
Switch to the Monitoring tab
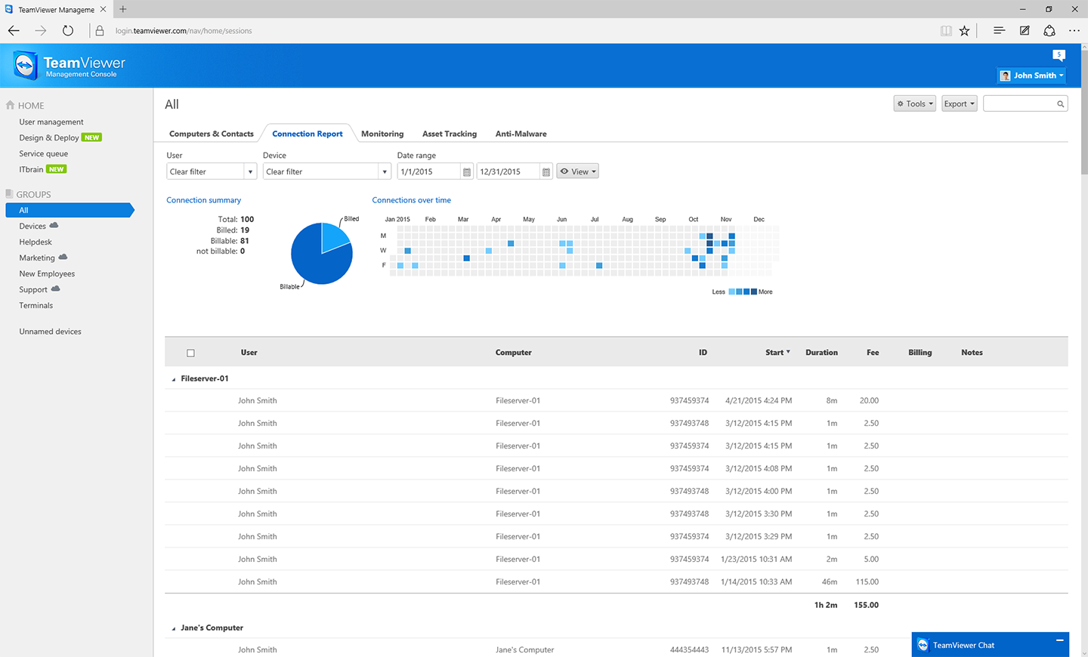click(382, 134)
